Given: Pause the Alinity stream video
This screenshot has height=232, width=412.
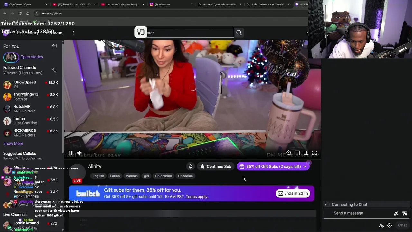Looking at the screenshot, I should (71, 153).
